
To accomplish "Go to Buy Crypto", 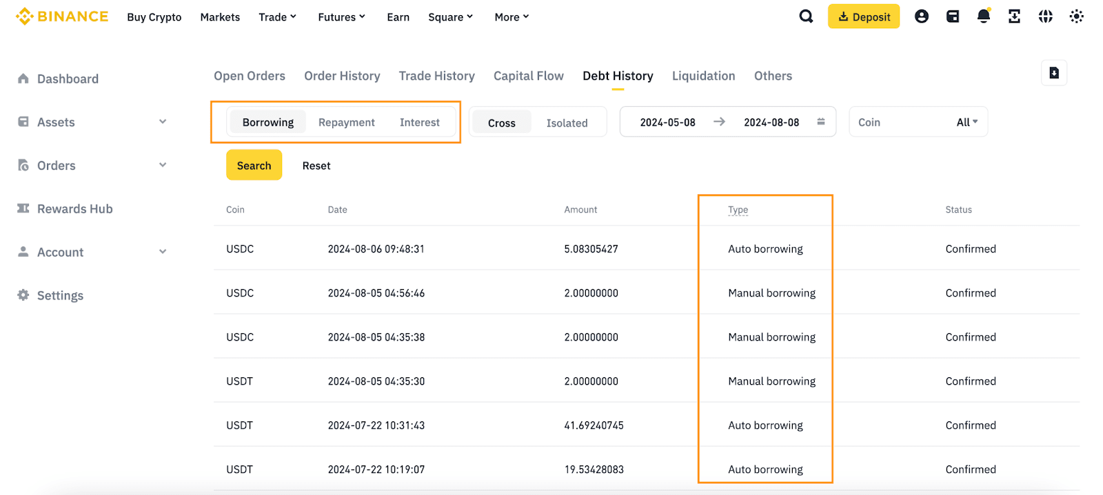I will [154, 17].
